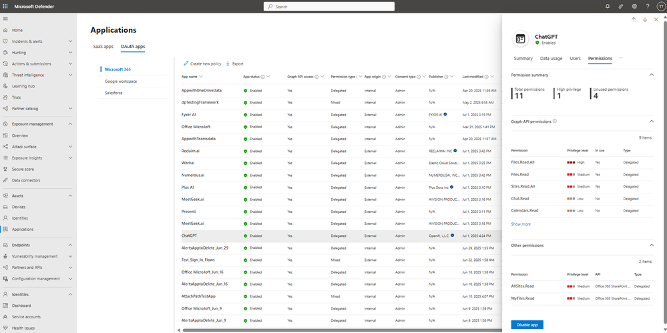Expand Attack surface menu
667x333 pixels.
[x=70, y=147]
